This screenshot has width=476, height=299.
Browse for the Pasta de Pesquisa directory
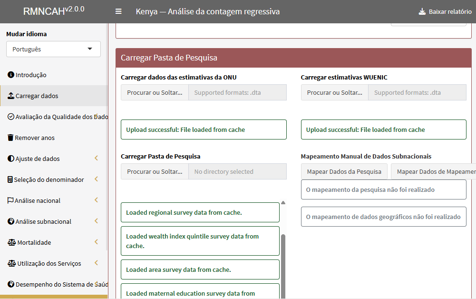[155, 172]
